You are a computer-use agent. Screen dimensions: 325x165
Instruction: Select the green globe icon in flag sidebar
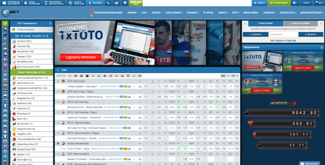click(5, 23)
